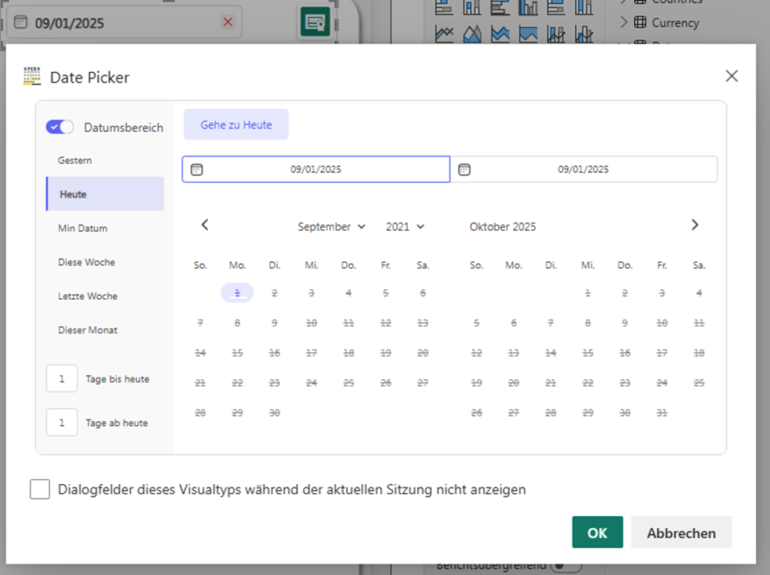
Task: Click the calendar icon in the start date field
Action: pos(197,170)
